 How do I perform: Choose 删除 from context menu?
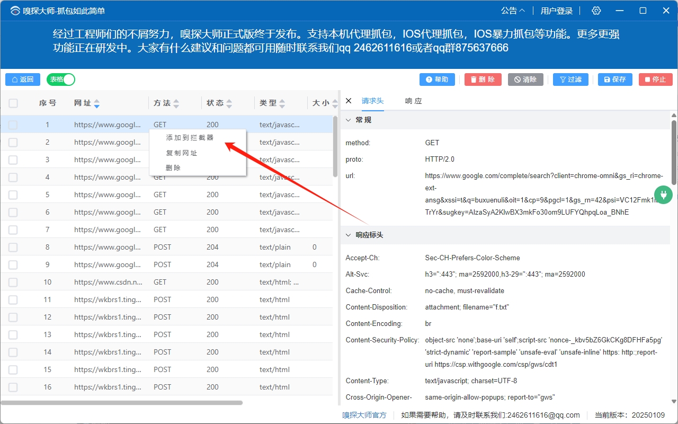173,167
